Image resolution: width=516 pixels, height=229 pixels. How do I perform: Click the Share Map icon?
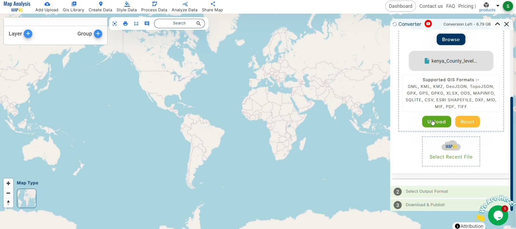[212, 3]
